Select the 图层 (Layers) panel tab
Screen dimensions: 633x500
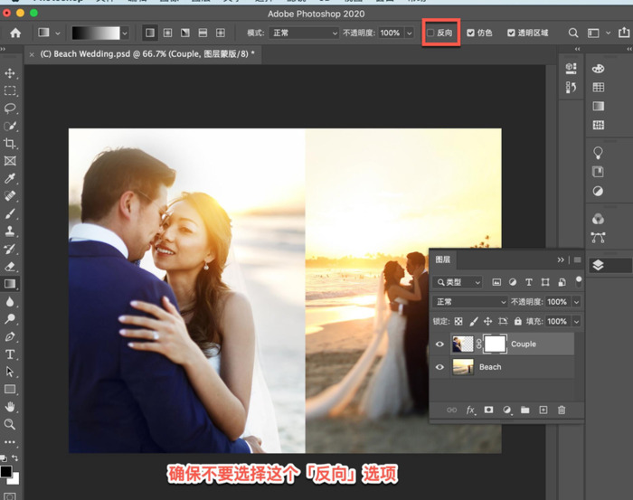tap(443, 259)
